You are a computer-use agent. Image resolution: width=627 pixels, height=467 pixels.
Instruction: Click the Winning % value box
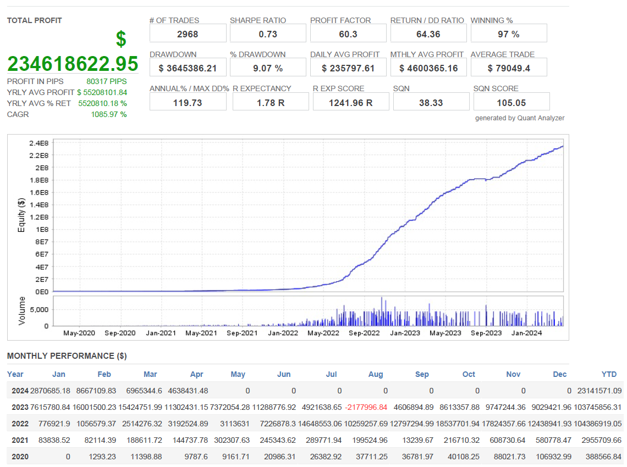point(508,34)
